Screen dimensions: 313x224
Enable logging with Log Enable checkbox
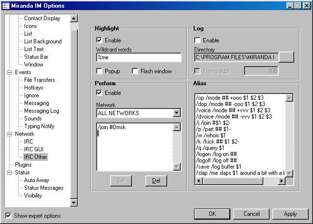[197, 40]
